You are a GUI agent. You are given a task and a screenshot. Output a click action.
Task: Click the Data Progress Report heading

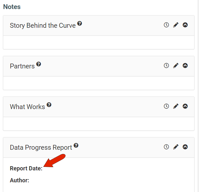pyautogui.click(x=41, y=147)
